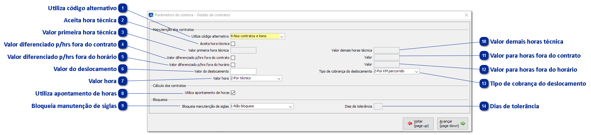Focus the Valor demais horas técnica field
This screenshot has height=135, width=591.
click(387, 50)
